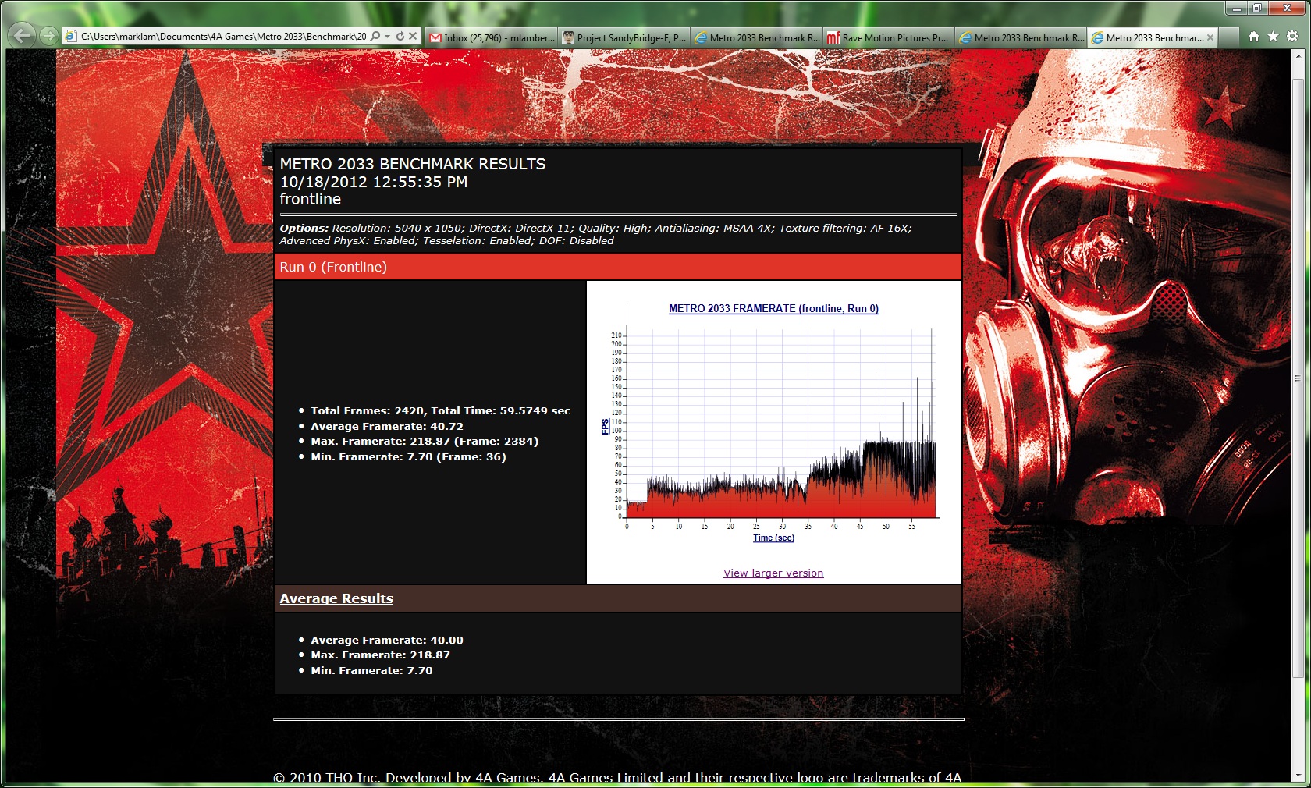The image size is (1311, 788).
Task: Click the METRO 2033 FRAMERATE chart title link
Action: 773,308
